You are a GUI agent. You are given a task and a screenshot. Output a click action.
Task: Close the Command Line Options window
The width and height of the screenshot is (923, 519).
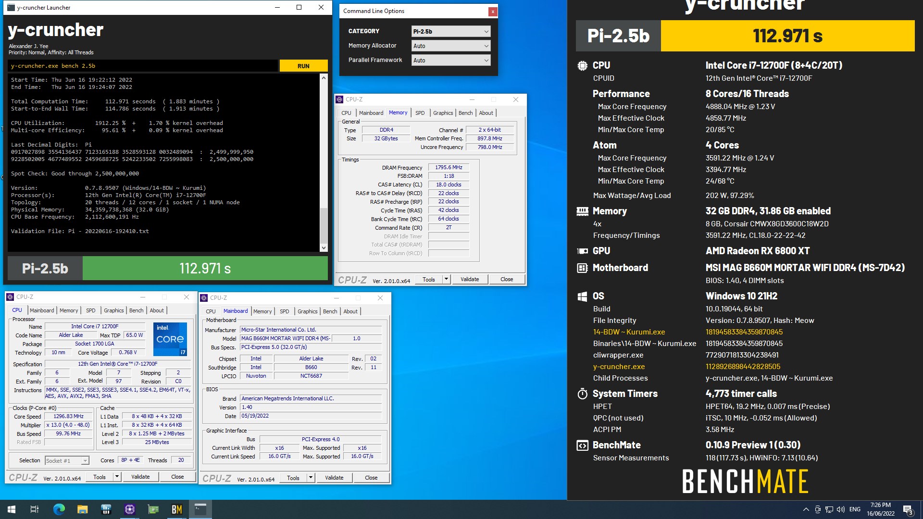click(x=492, y=11)
